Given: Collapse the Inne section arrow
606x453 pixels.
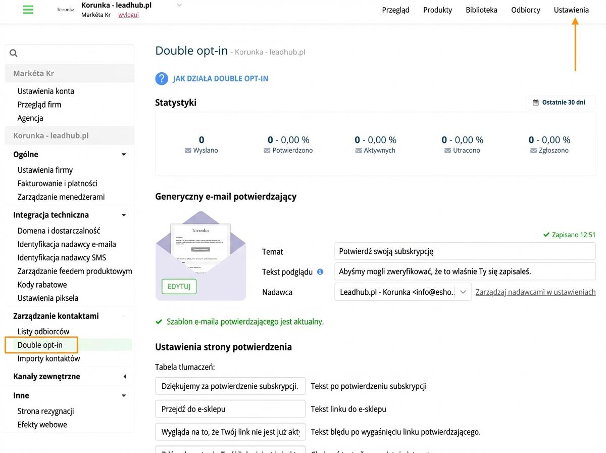Looking at the screenshot, I should [124, 396].
